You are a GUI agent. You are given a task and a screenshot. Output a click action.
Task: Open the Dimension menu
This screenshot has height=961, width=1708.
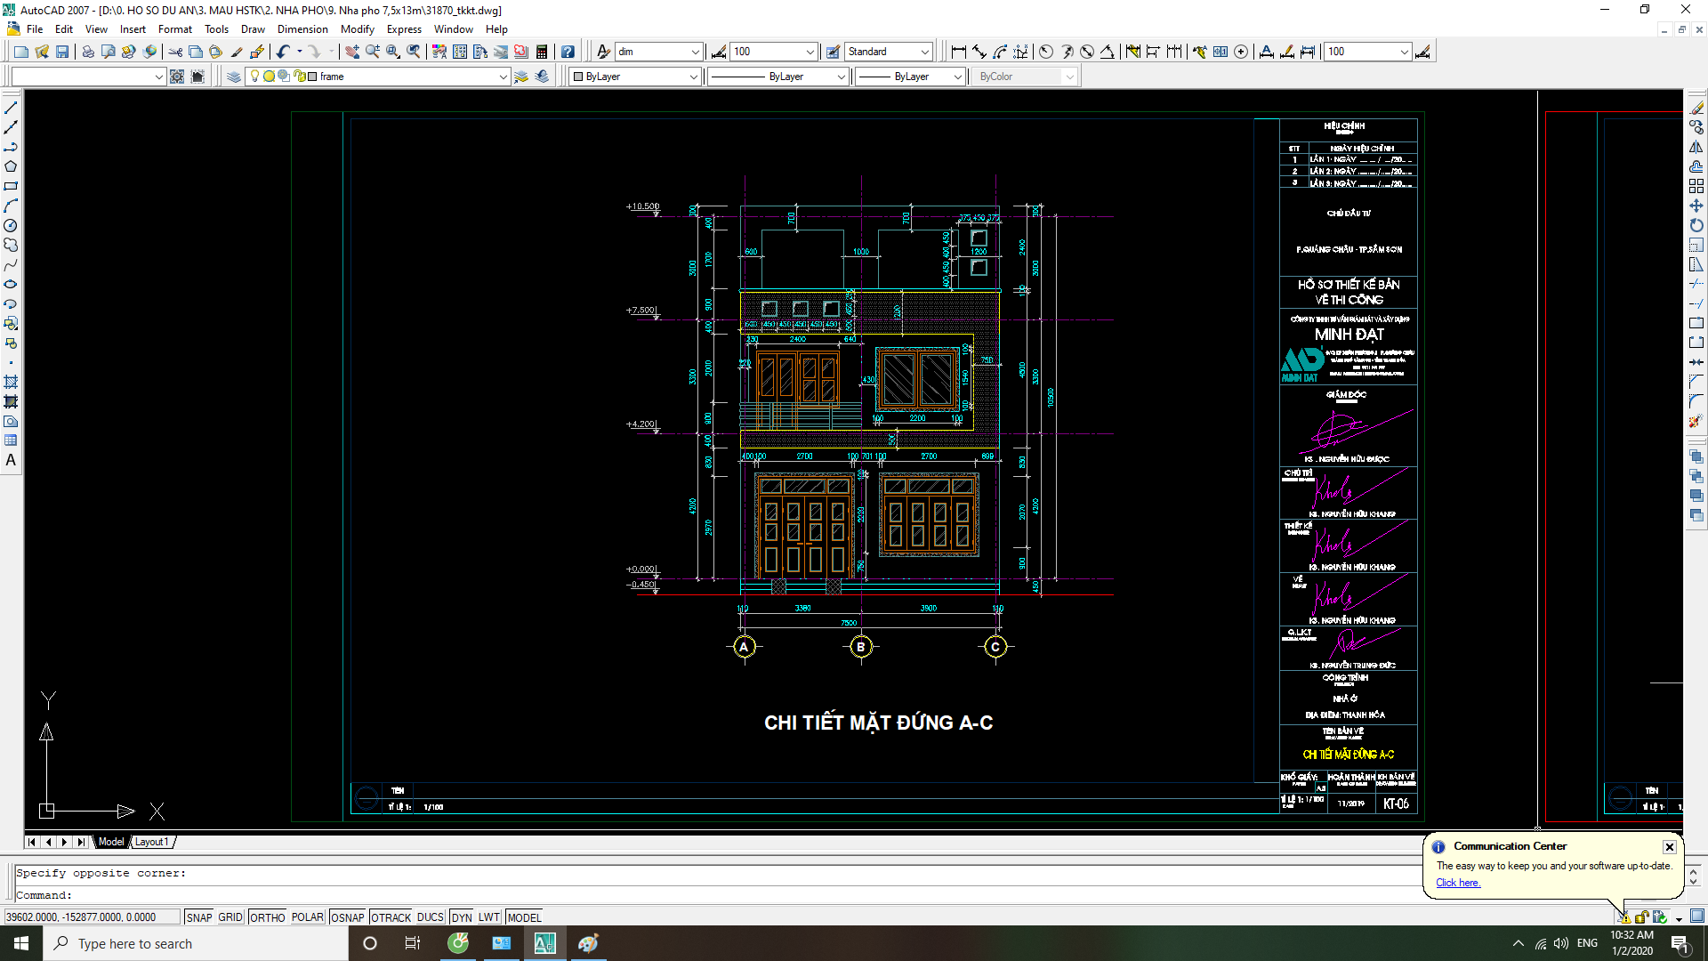click(x=302, y=29)
